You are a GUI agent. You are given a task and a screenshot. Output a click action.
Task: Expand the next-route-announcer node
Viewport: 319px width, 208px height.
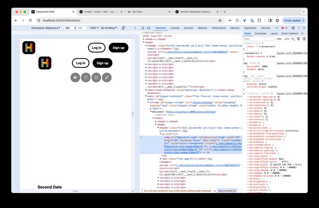146,90
